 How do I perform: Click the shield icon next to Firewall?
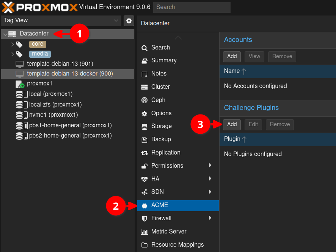(144, 219)
